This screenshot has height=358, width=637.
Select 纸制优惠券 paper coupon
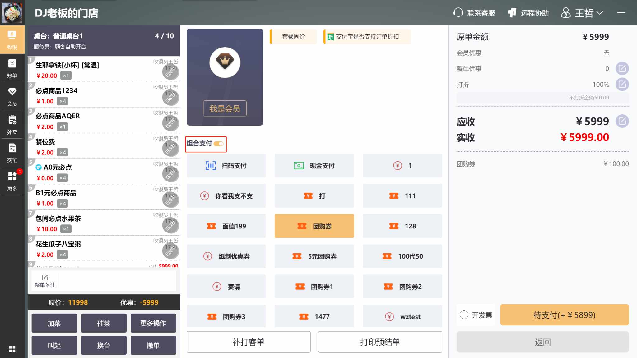point(226,256)
